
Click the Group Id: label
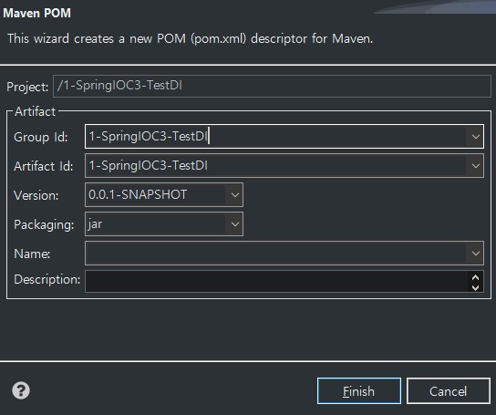click(x=41, y=137)
